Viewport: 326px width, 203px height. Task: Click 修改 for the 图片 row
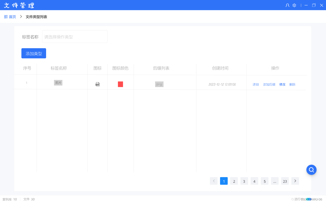point(282,84)
